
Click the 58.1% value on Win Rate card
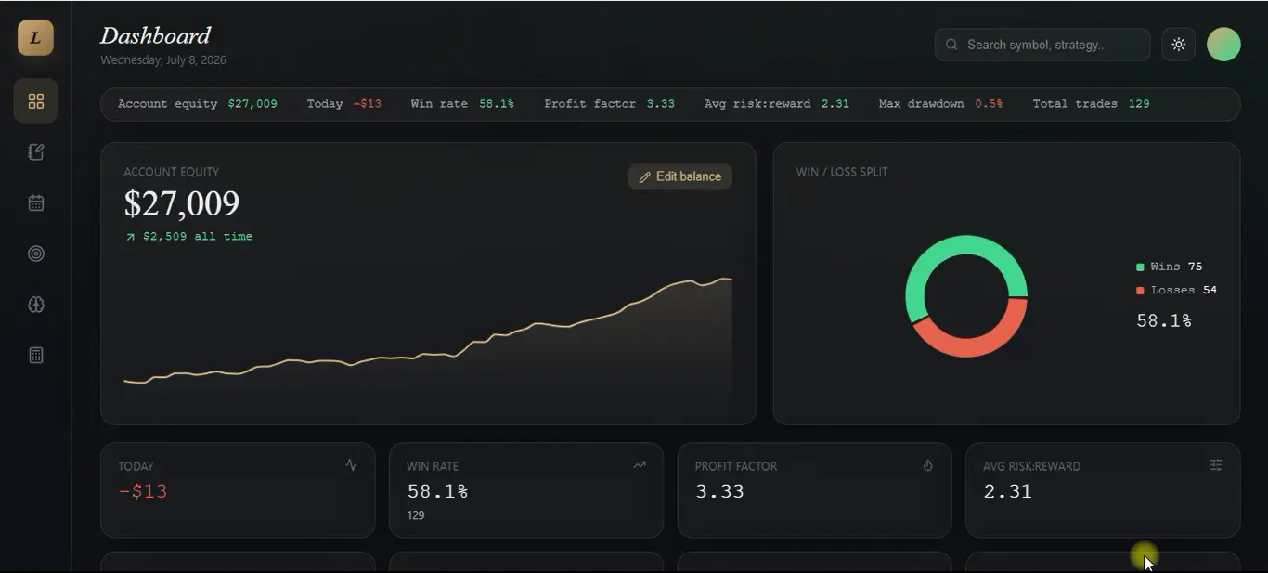(x=437, y=491)
